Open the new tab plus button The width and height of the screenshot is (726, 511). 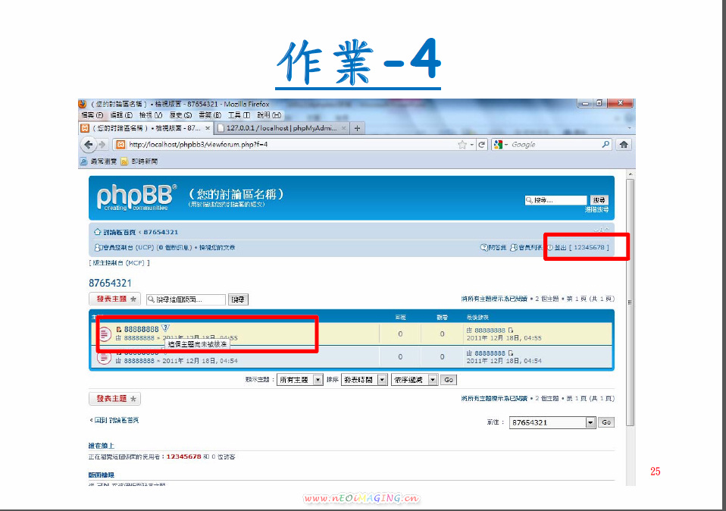point(358,128)
